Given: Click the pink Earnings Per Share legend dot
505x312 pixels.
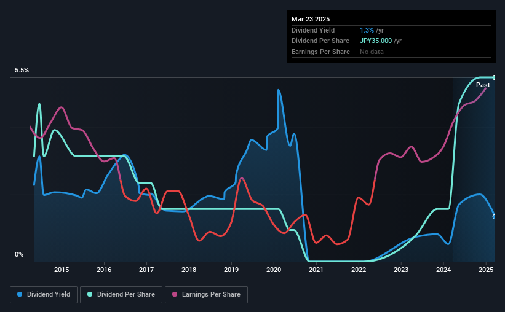Looking at the screenshot, I should [x=175, y=294].
